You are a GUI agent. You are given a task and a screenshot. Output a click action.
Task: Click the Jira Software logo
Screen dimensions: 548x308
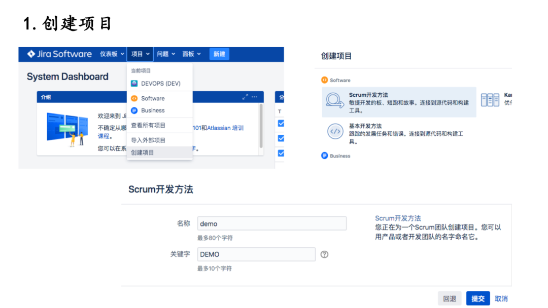59,54
